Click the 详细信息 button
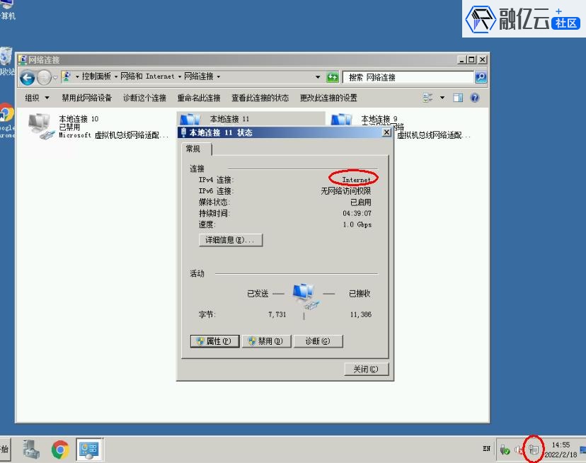The height and width of the screenshot is (463, 586). (231, 240)
